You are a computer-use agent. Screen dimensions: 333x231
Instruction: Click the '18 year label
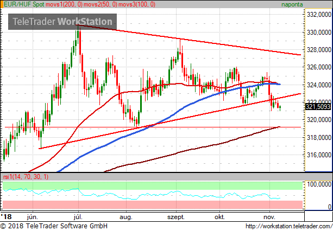tap(6, 217)
